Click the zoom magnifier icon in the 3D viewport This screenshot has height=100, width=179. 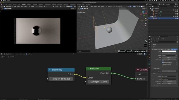146,18
